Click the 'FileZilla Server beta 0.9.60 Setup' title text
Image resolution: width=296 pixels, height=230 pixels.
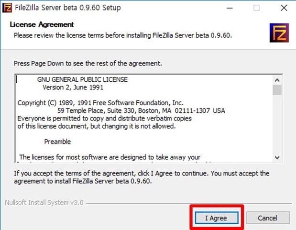pos(68,8)
